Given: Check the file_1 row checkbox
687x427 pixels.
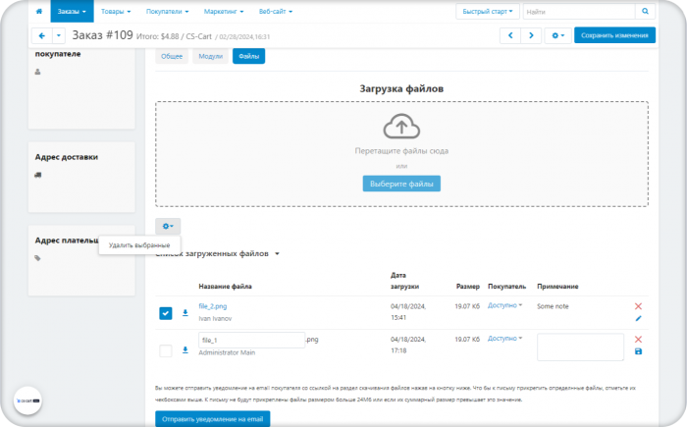Looking at the screenshot, I should [x=166, y=350].
